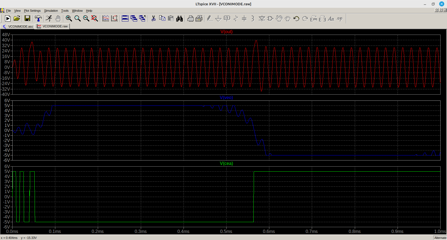Select the Zoom Out magnifier tool

pos(86,19)
